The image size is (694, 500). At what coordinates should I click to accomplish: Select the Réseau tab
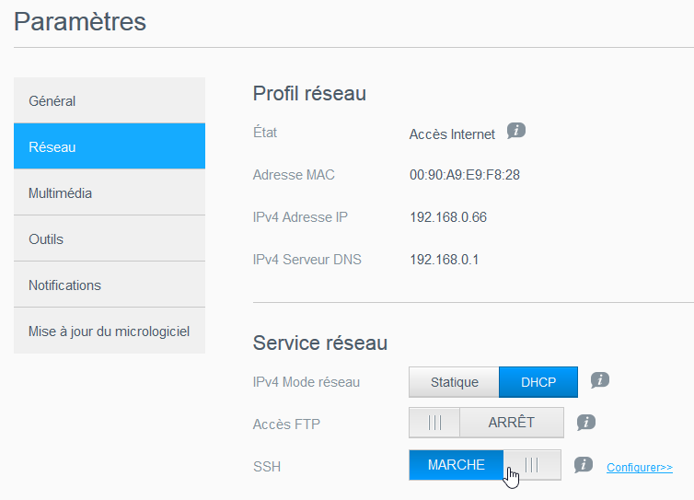pyautogui.click(x=109, y=146)
